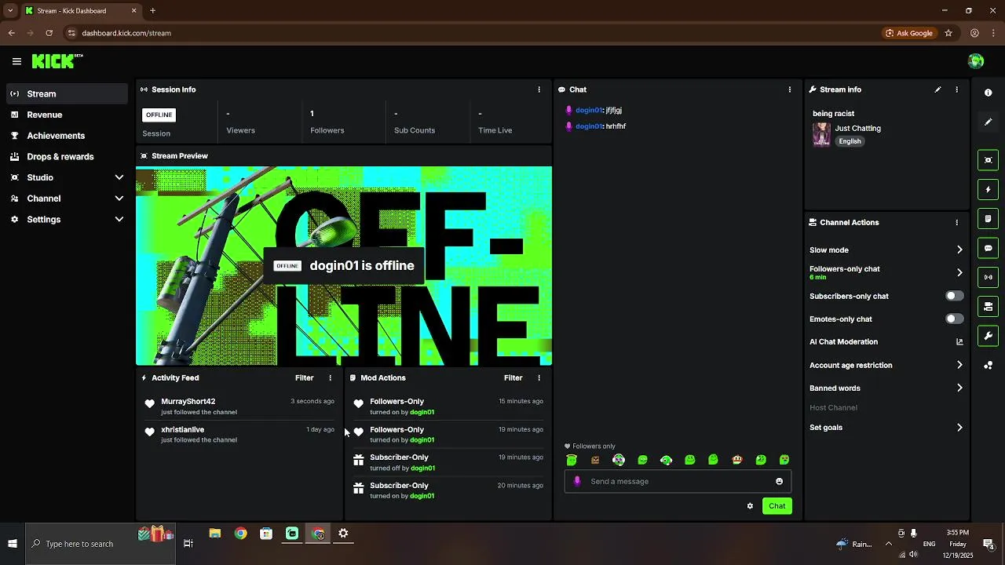The width and height of the screenshot is (1005, 565).
Task: Click the note page icon in the right sidebar
Action: 988,219
